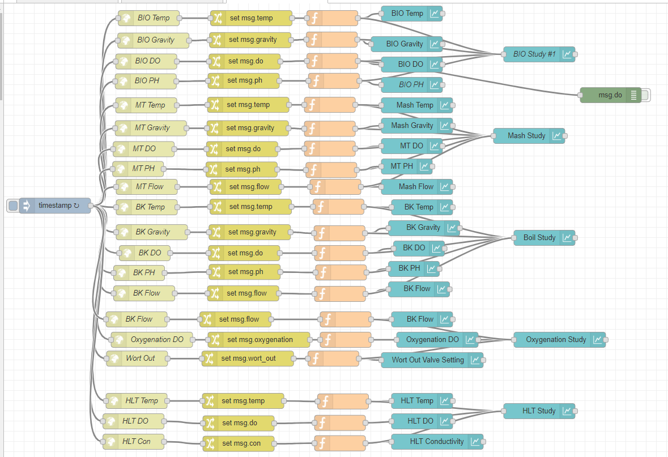Viewport: 668px width, 457px height.
Task: Select the HLT DO input node label
Action: [135, 421]
